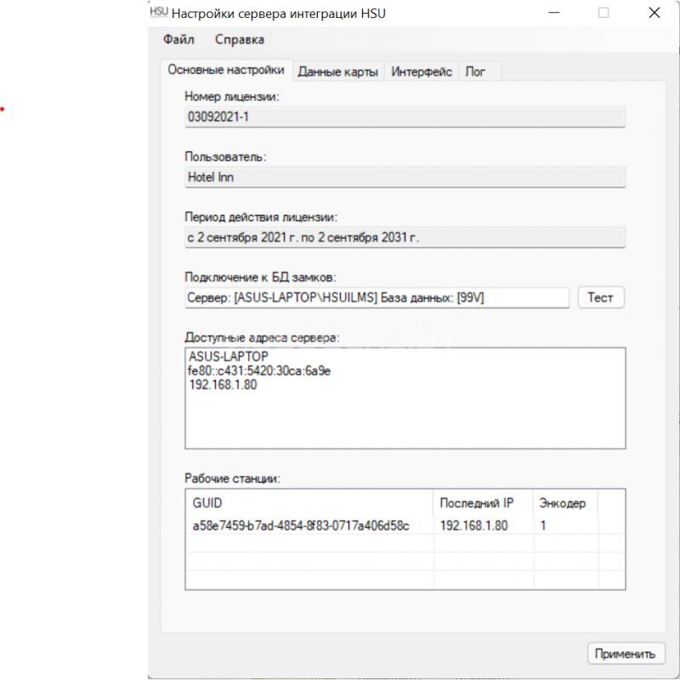Switch to the Лог tab
680x680 pixels.
(475, 71)
